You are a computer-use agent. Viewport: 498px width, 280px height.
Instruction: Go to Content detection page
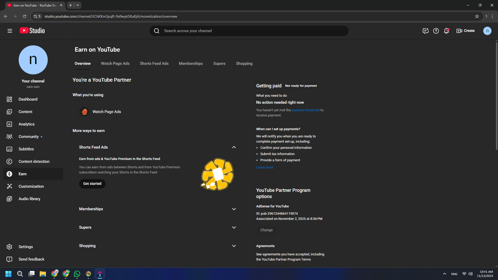pos(34,161)
